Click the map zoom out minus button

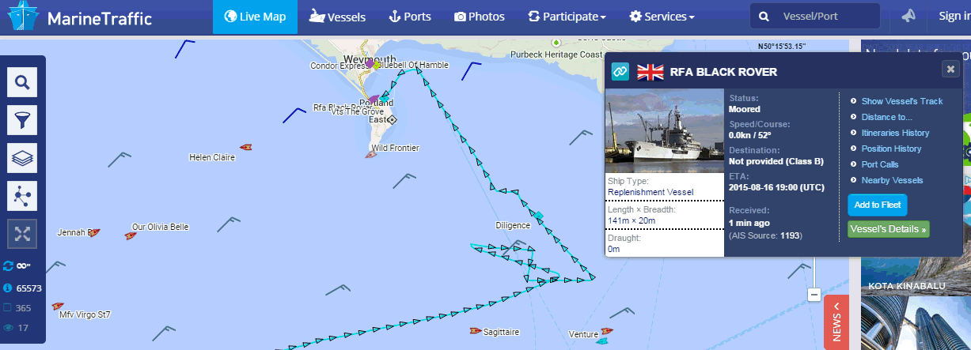814,295
